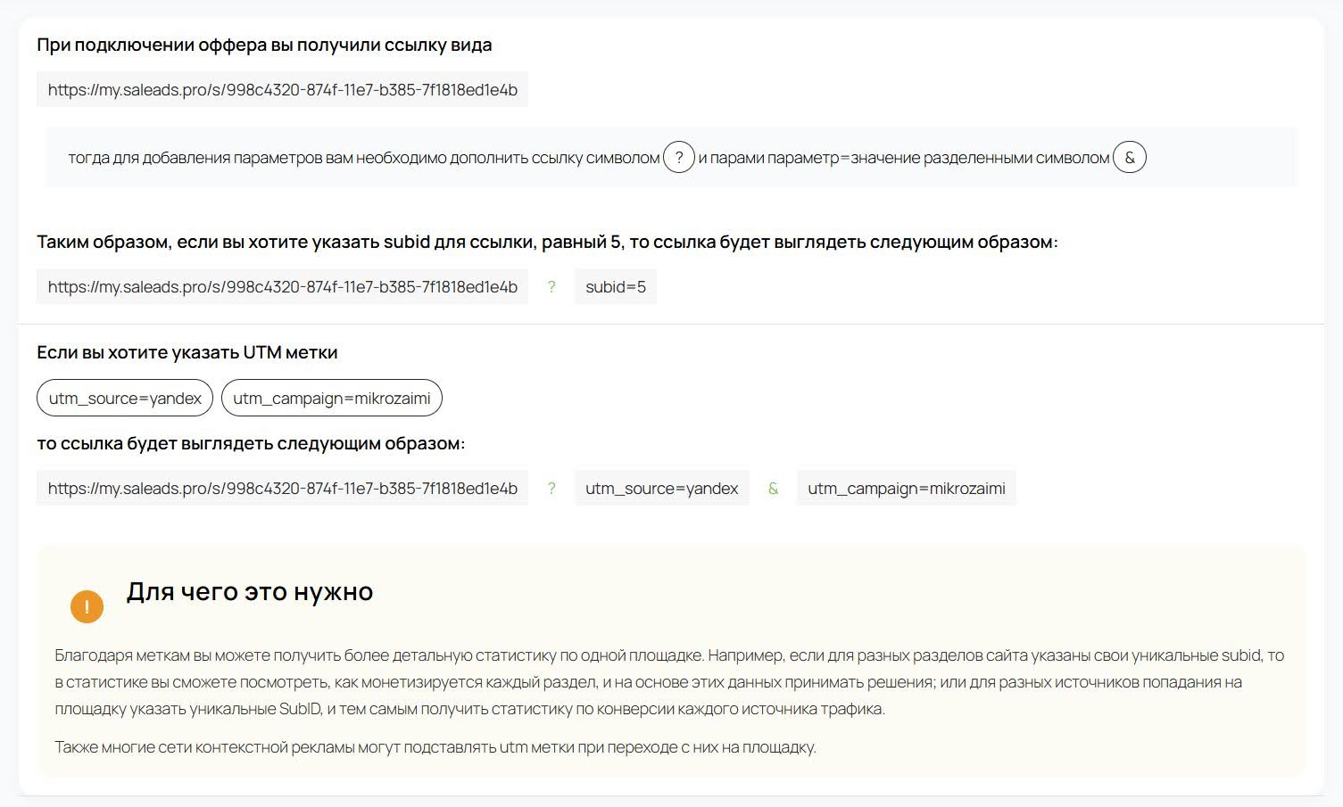Select the 'Если вы хотите указать UTM метки' label
The image size is (1343, 807).
pyautogui.click(x=187, y=352)
